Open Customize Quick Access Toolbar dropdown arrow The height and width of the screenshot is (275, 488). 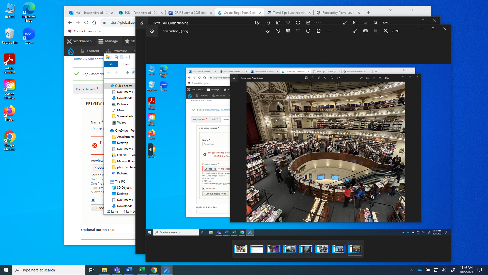[127, 58]
